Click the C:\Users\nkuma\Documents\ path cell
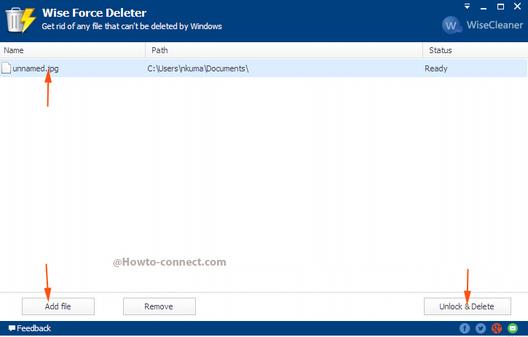 coord(198,68)
